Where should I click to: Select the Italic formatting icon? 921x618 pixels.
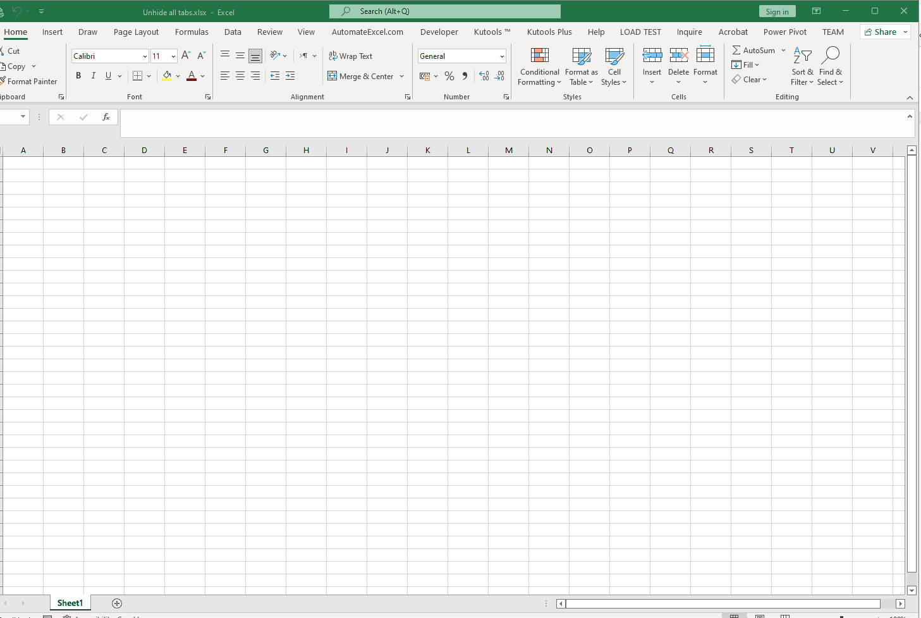pyautogui.click(x=93, y=75)
